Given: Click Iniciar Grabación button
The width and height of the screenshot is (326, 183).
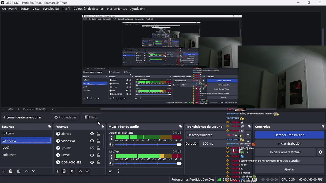Looking at the screenshot, I should click(x=289, y=144).
